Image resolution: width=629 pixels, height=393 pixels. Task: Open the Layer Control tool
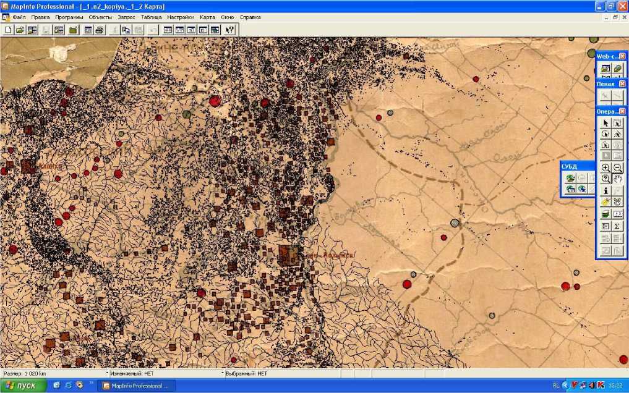pos(606,214)
